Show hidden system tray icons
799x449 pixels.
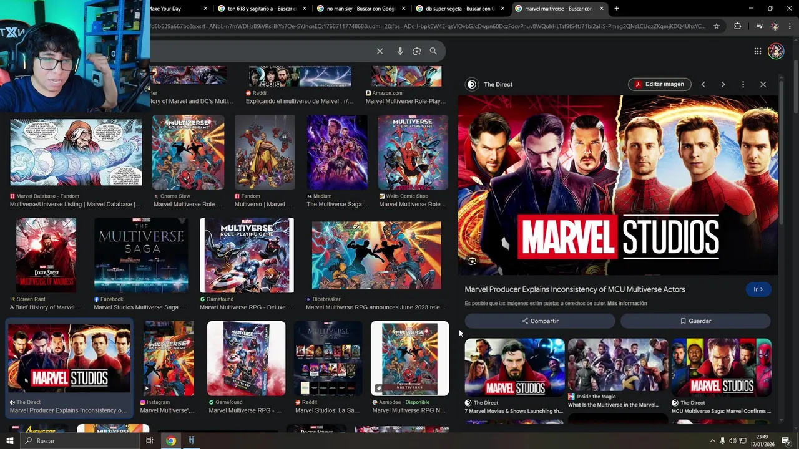pyautogui.click(x=712, y=441)
